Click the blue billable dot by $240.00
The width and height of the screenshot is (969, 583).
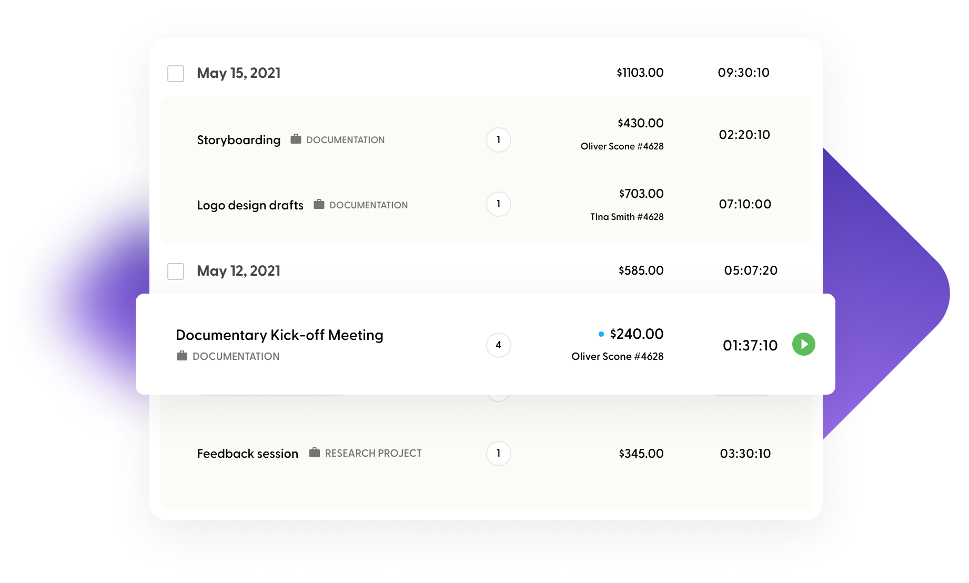pyautogui.click(x=601, y=334)
